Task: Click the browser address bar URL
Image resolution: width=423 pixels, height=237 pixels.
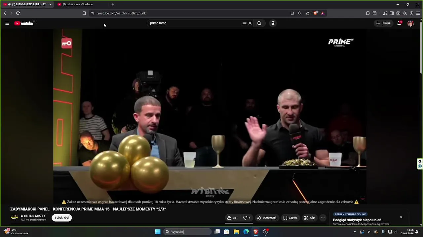Action: coord(122,13)
